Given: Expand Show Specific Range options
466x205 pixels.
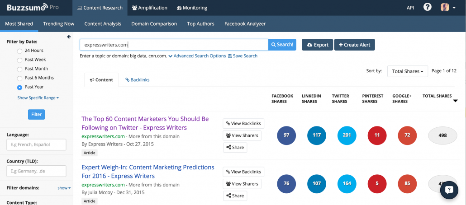Looking at the screenshot, I should click(38, 98).
